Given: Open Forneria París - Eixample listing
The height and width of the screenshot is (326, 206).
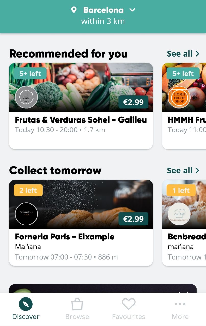Looking at the screenshot, I should 65,237.
